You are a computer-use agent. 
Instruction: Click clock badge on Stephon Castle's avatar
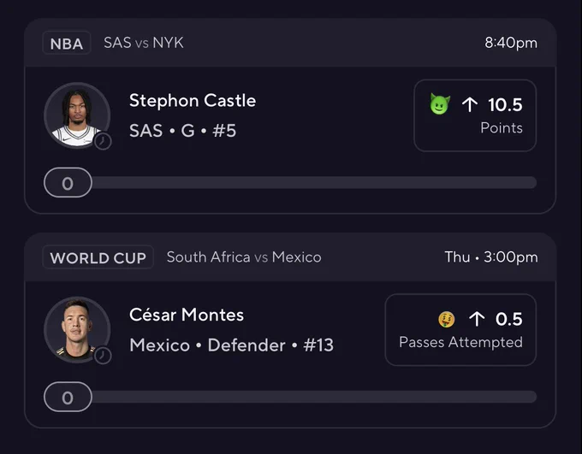[103, 141]
